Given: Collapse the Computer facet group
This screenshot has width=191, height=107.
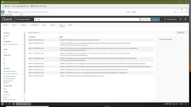Looking at the screenshot, I should click(3, 42).
